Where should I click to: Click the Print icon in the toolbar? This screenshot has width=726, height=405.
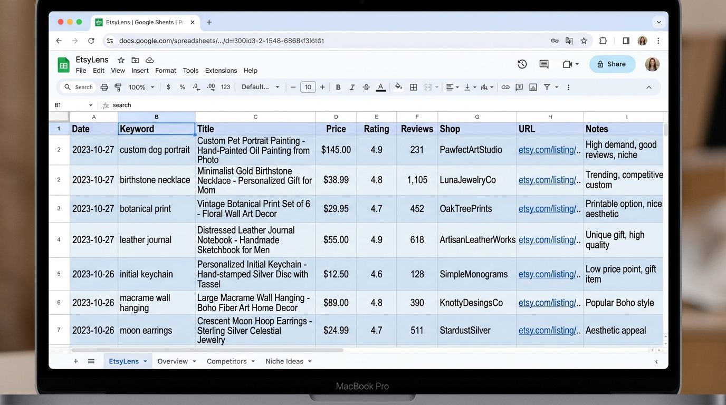(x=104, y=88)
